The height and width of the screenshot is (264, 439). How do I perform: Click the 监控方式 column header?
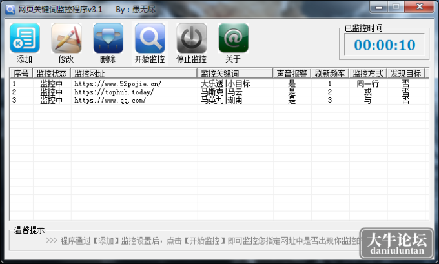point(368,74)
